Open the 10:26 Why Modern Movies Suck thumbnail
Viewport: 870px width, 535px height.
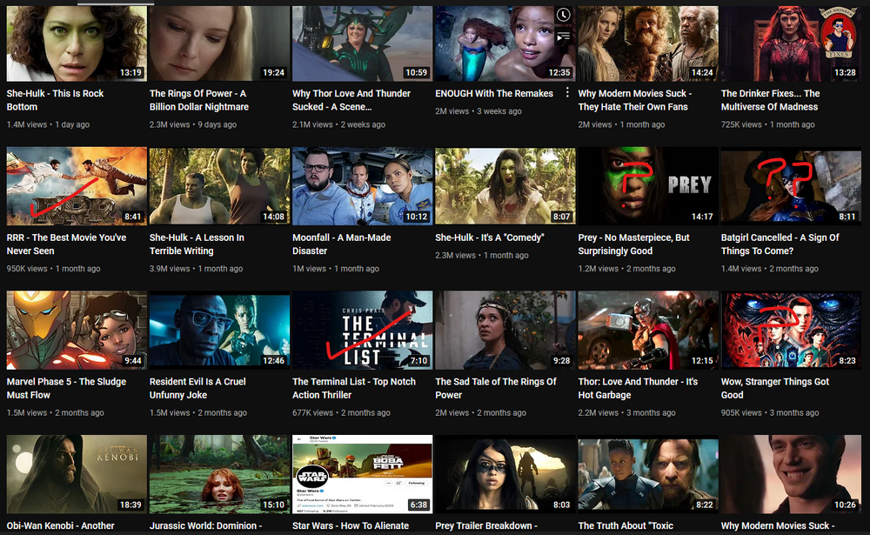[791, 474]
